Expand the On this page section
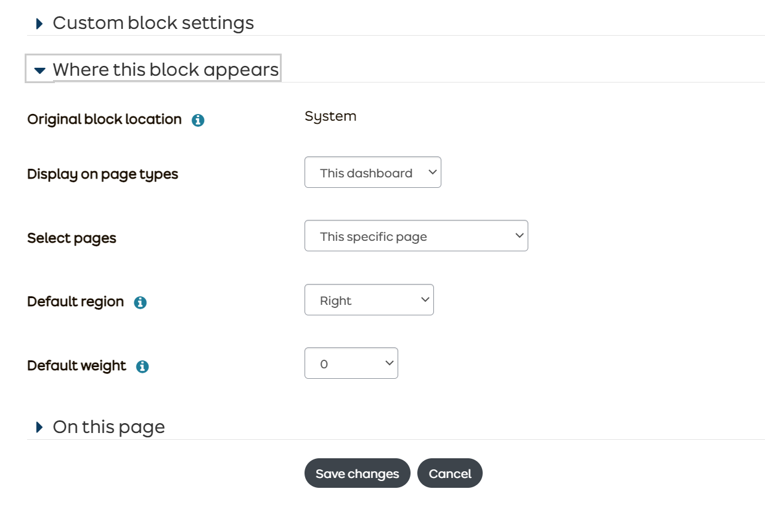The width and height of the screenshot is (765, 510). 108,427
